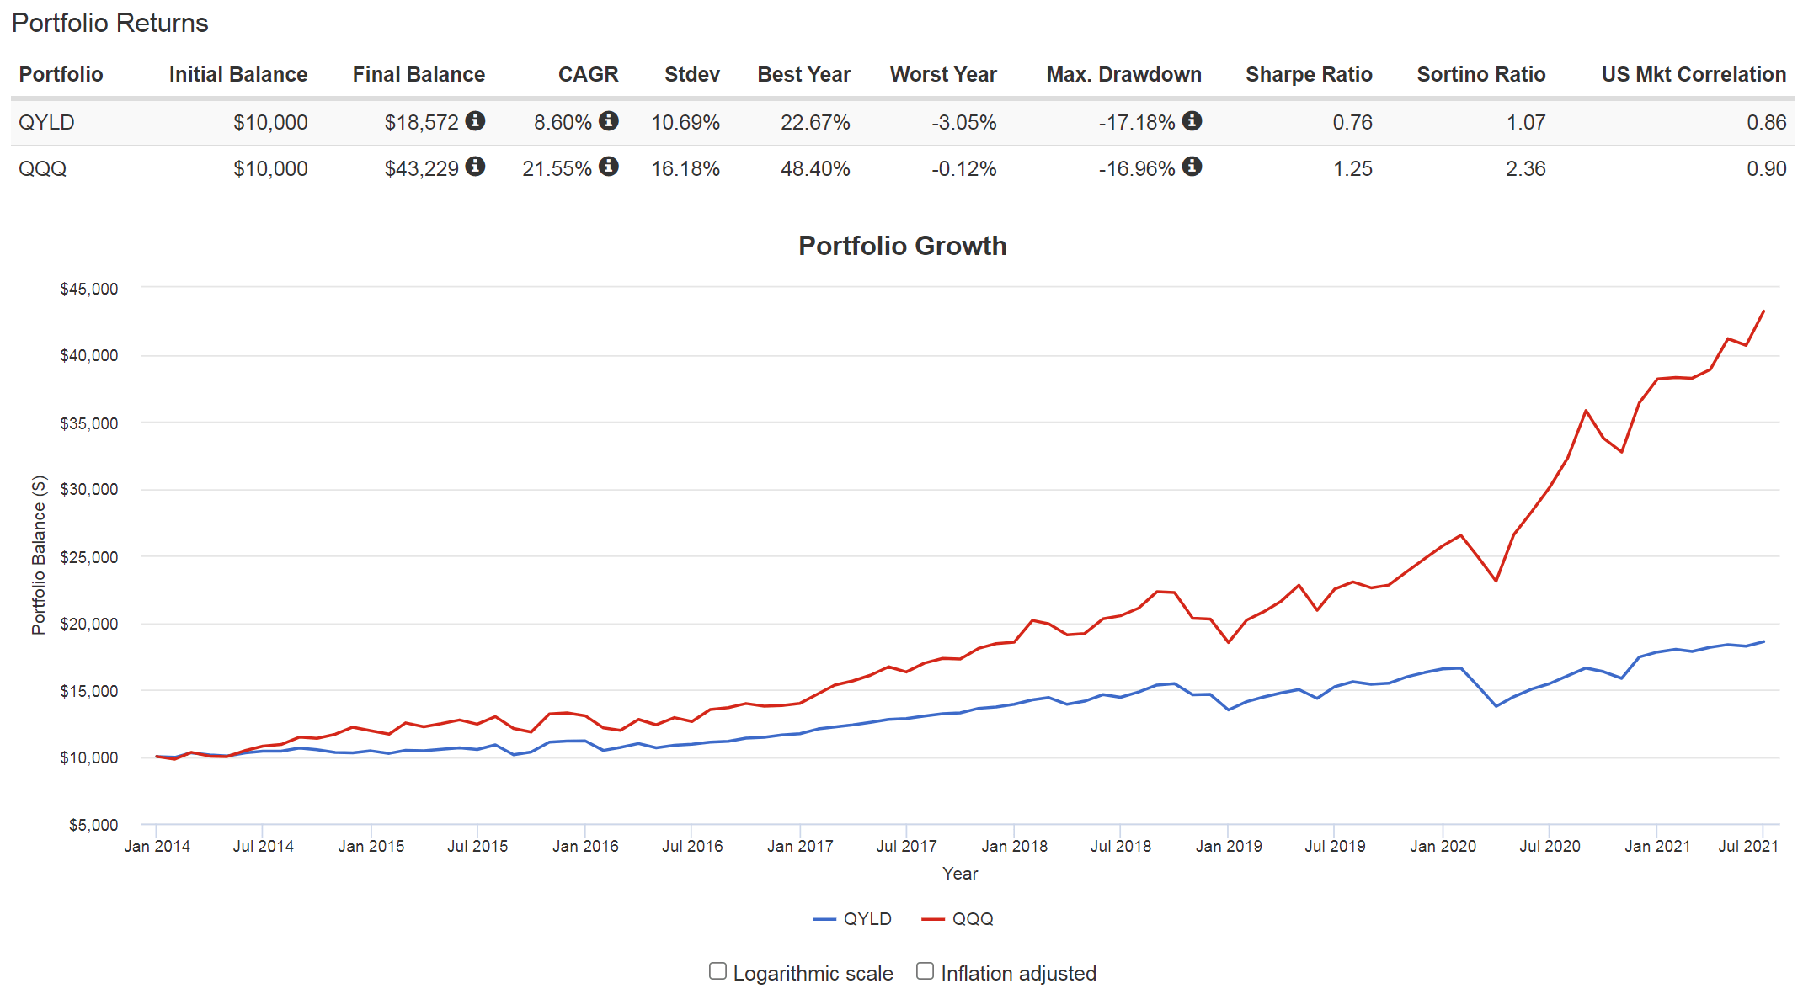Enable the Logarithmic scale checkbox
This screenshot has height=994, width=1803.
[x=717, y=971]
